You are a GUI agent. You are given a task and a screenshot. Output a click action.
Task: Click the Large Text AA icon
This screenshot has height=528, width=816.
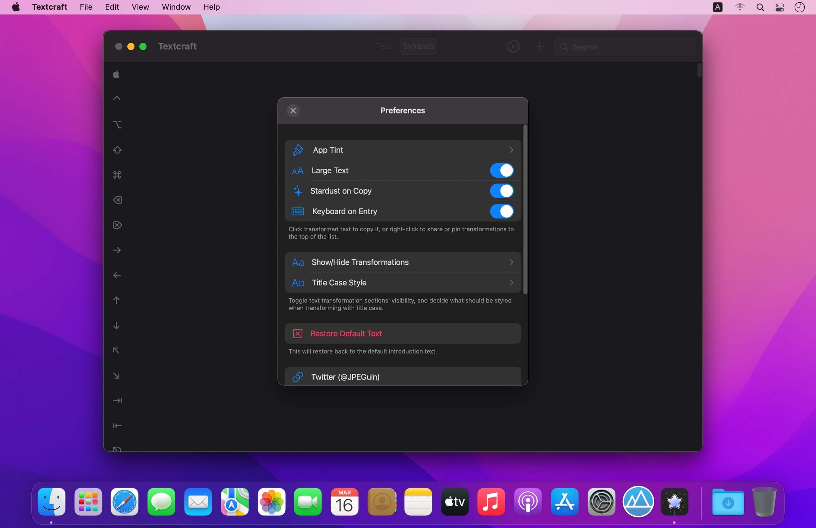[x=298, y=170]
